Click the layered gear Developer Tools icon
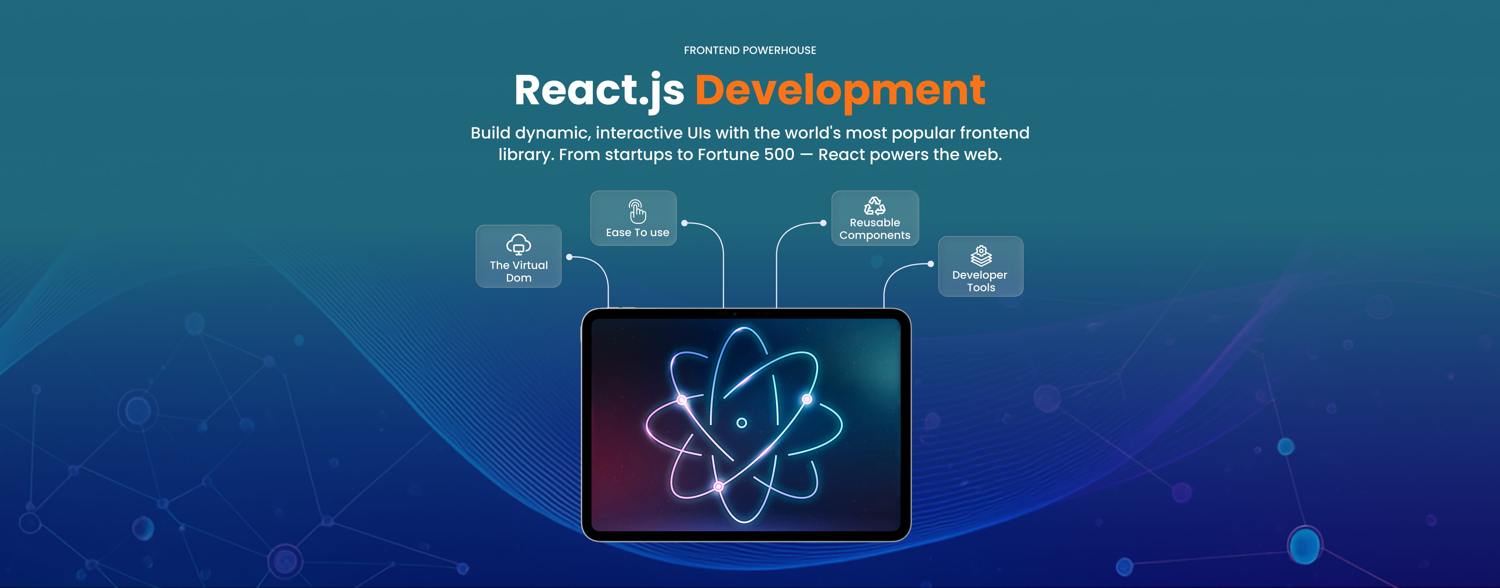The image size is (1500, 588). pos(981,255)
